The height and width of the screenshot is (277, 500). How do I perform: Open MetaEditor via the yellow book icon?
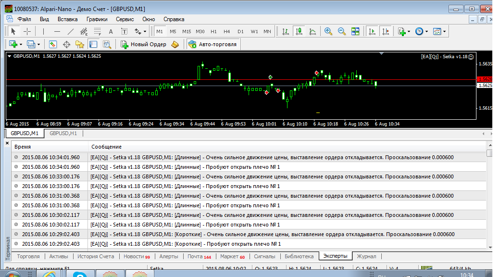[175, 44]
